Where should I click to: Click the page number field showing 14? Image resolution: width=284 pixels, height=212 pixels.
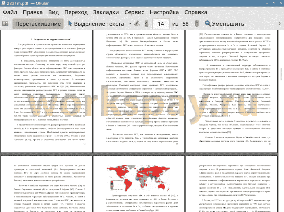tap(161, 24)
